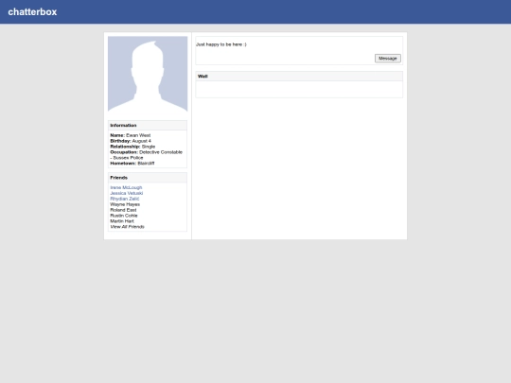Select friend Roland East in list
This screenshot has width=511, height=383.
pos(123,210)
